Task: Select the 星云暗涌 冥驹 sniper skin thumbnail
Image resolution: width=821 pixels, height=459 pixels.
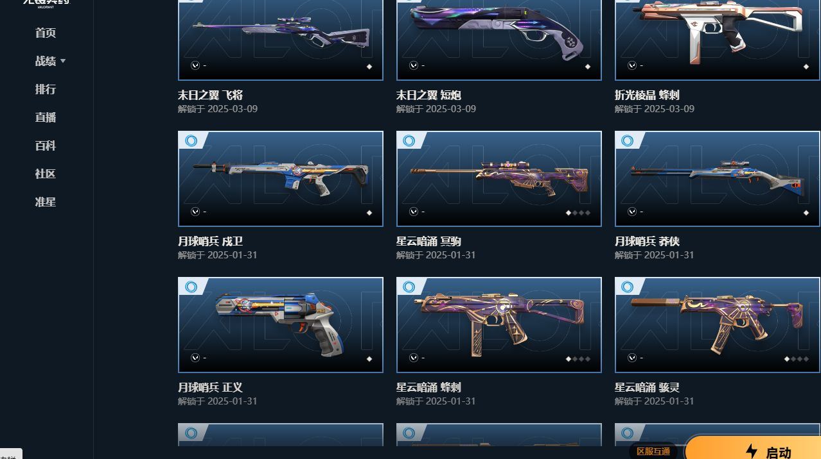Action: point(499,179)
